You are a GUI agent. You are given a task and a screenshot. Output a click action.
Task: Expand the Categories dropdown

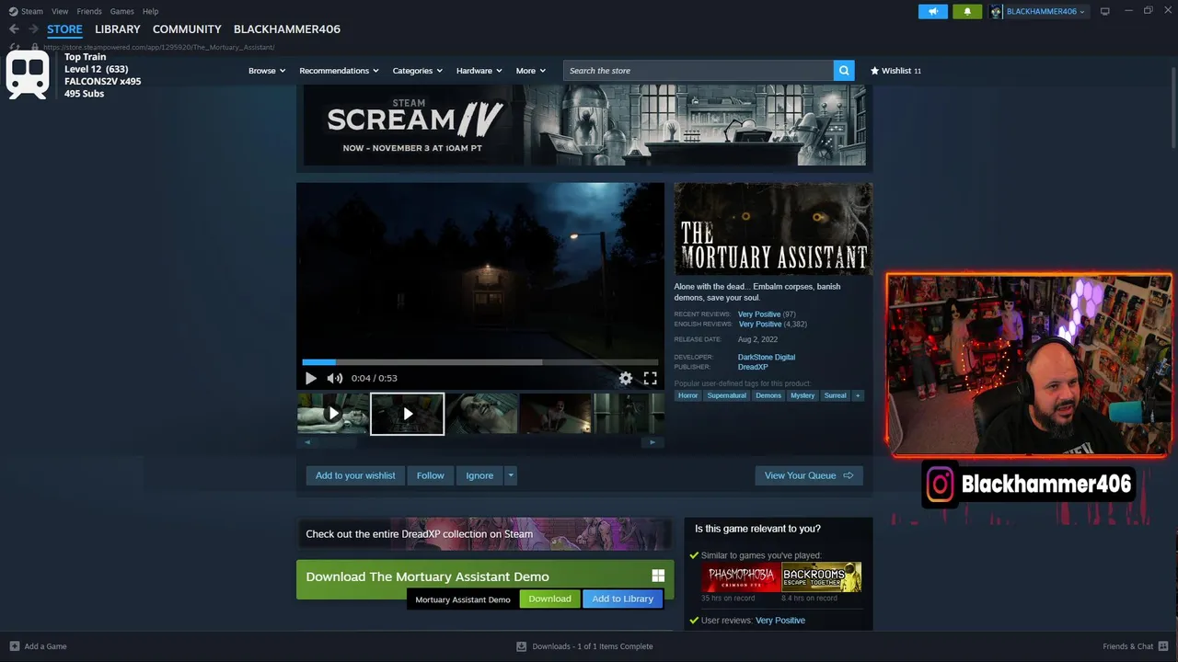(x=418, y=71)
